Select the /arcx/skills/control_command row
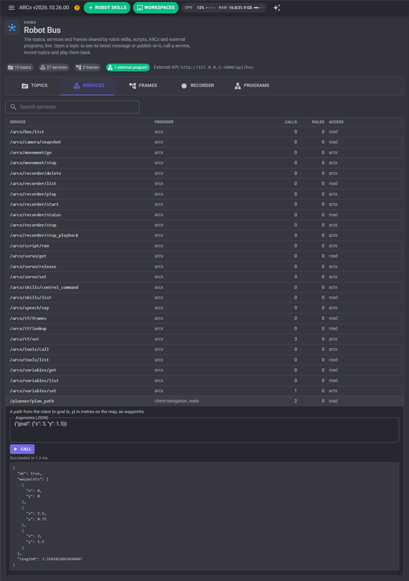 pos(204,288)
